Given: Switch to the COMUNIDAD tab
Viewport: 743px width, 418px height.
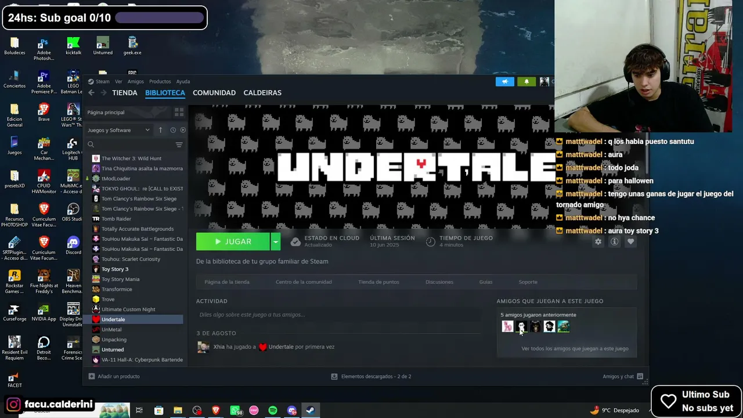Looking at the screenshot, I should (214, 93).
